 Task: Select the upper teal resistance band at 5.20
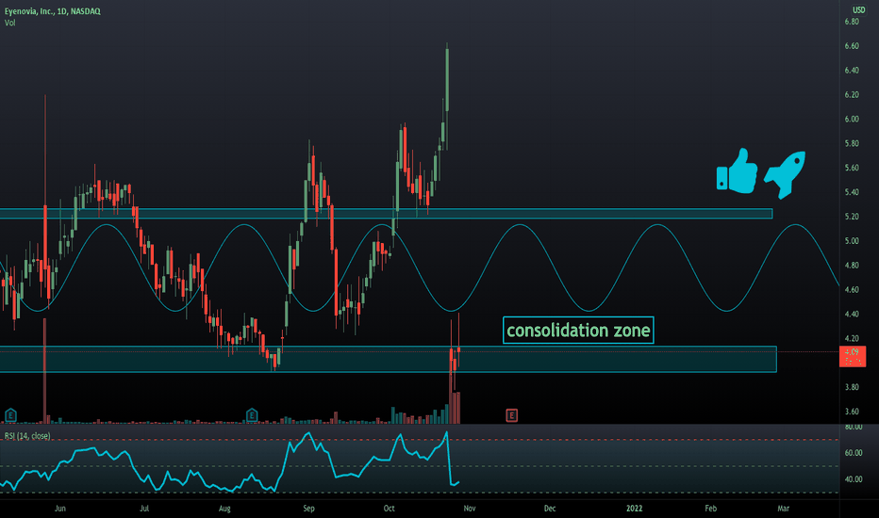(387, 214)
